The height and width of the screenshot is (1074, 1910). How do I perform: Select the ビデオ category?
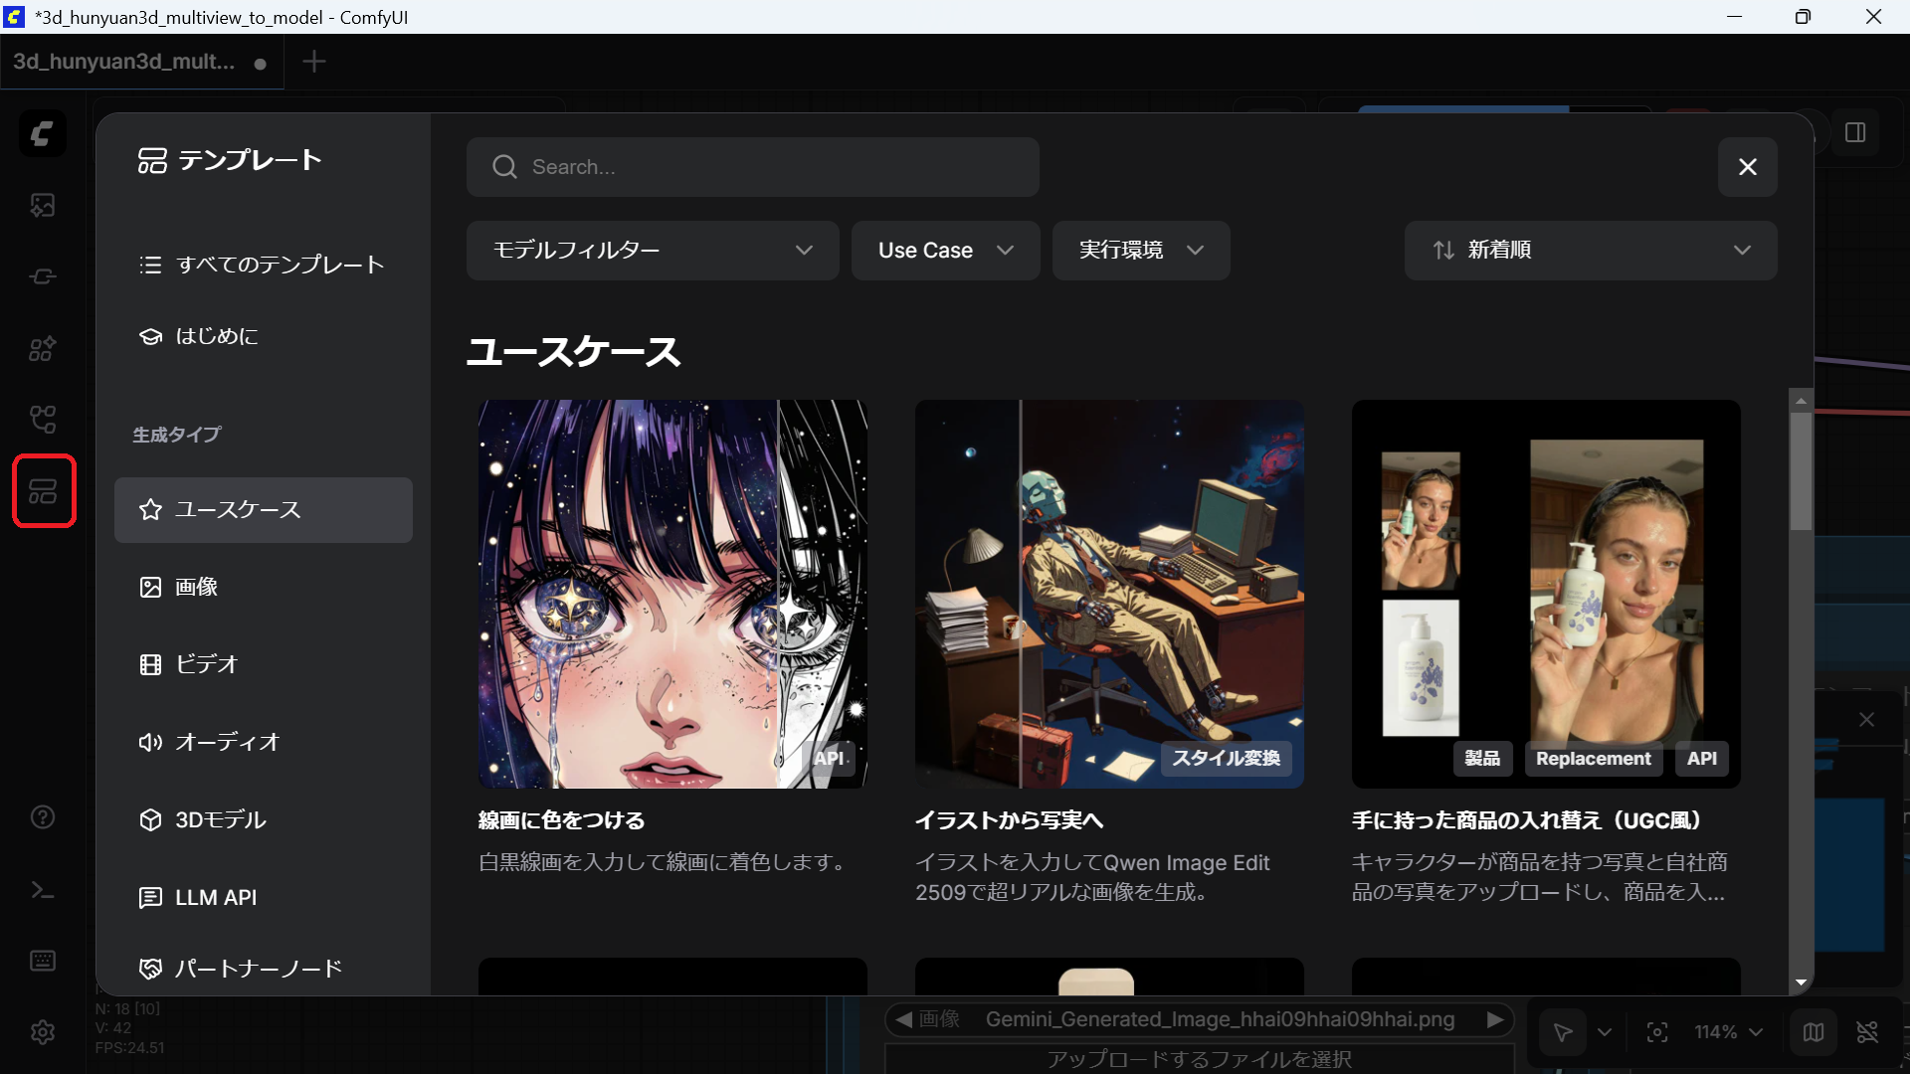click(x=206, y=664)
